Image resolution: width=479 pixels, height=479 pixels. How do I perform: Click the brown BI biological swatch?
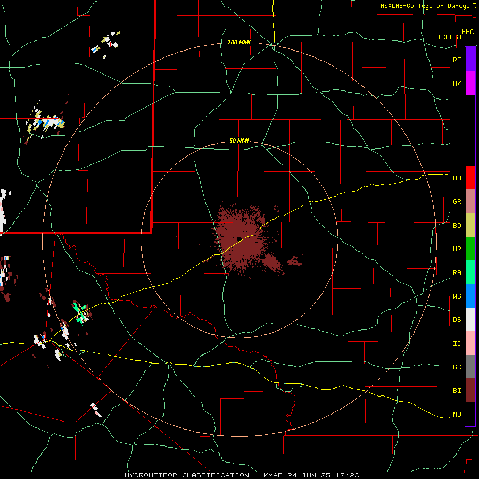470,391
